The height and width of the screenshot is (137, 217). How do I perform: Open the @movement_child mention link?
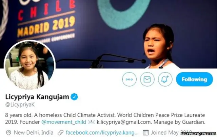(x=64, y=122)
